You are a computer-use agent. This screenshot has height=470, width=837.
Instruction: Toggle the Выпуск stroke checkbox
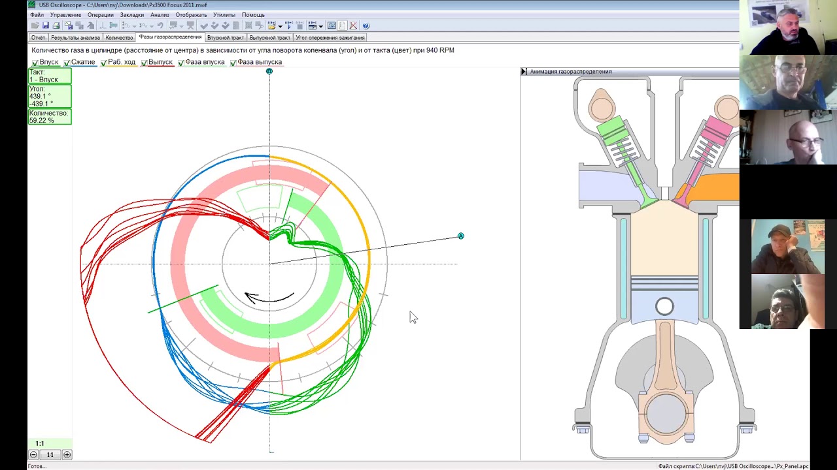pos(144,63)
